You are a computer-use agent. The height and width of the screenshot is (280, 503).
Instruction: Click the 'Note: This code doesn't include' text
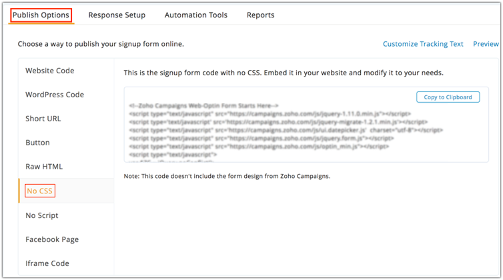coord(227,176)
